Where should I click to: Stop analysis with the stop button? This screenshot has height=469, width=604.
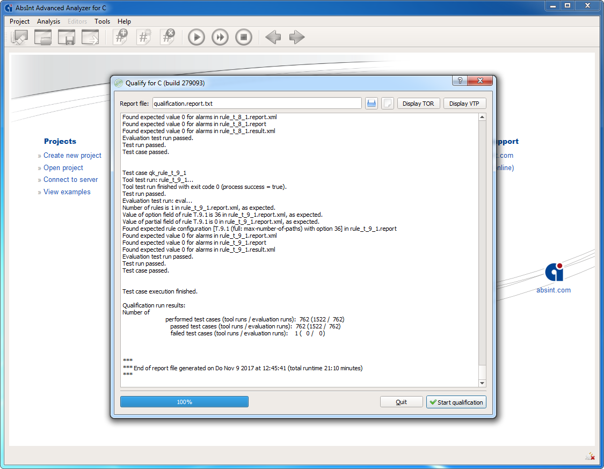243,38
